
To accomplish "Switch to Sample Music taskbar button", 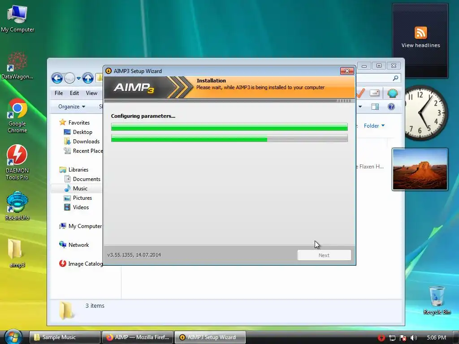I will [x=65, y=337].
